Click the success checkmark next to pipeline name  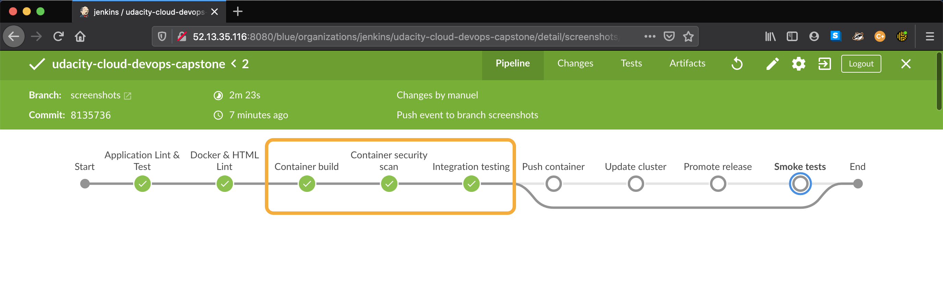[x=37, y=64]
